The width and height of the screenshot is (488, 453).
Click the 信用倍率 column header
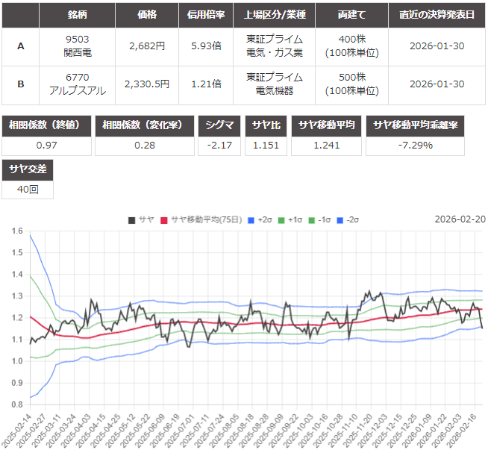pyautogui.click(x=206, y=15)
